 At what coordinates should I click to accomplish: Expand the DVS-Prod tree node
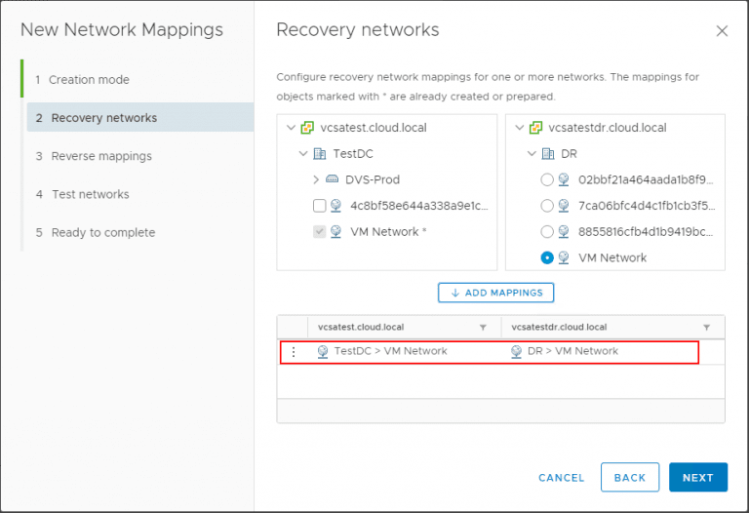coord(316,179)
